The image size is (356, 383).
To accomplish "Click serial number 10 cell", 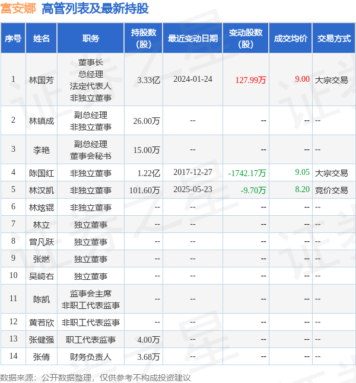I will [x=13, y=275].
